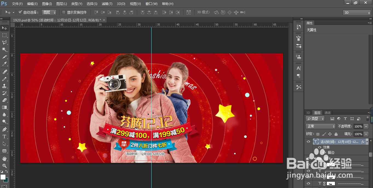Select the History Brush tool
The image size is (373, 188).
pos(4,93)
